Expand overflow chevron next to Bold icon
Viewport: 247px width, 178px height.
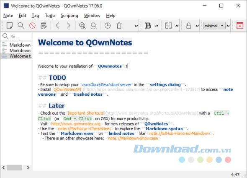pos(157,26)
